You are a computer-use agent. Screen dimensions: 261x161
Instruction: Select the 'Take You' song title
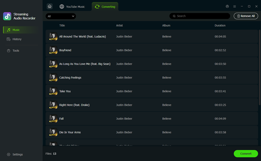pos(65,91)
